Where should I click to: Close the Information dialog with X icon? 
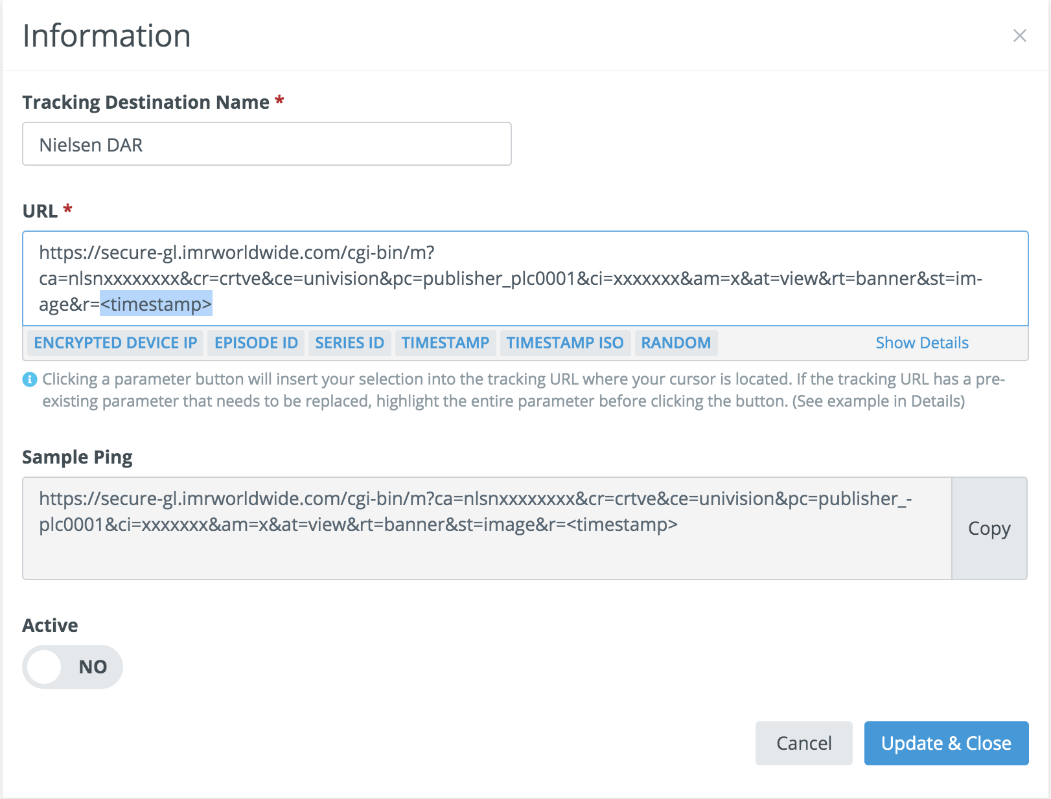pos(1019,36)
